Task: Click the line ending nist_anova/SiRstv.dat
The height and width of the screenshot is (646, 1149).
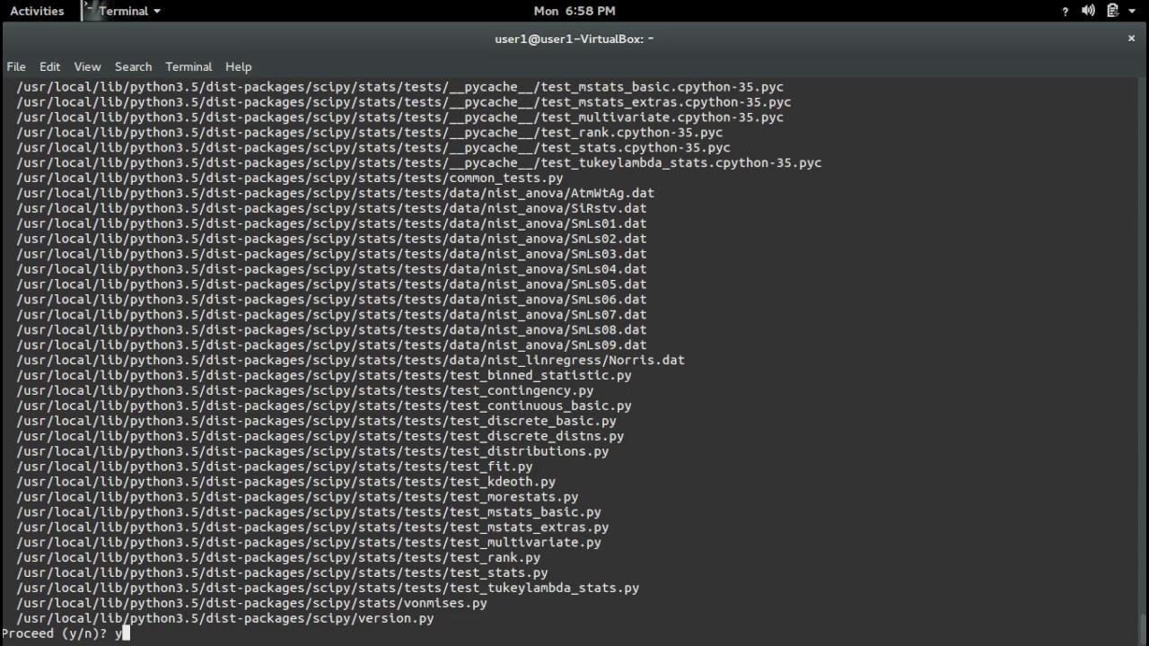Action: [x=331, y=209]
